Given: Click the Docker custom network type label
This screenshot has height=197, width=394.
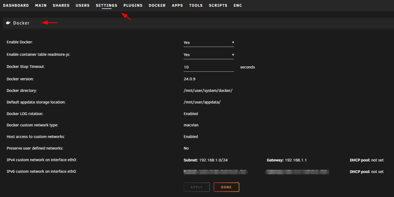Looking at the screenshot, I should [x=32, y=125].
